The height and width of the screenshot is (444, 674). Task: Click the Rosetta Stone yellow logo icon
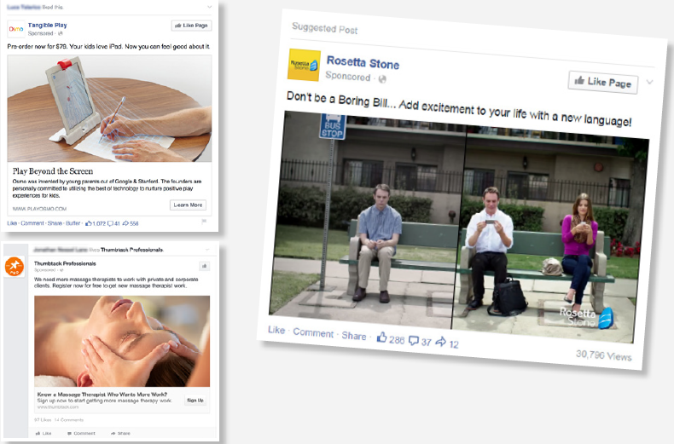pos(305,66)
